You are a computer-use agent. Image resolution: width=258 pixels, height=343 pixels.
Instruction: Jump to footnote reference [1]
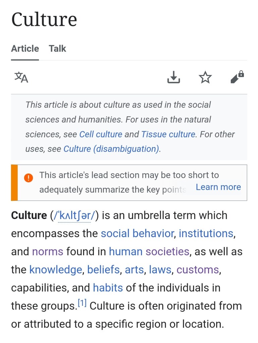[x=82, y=303]
